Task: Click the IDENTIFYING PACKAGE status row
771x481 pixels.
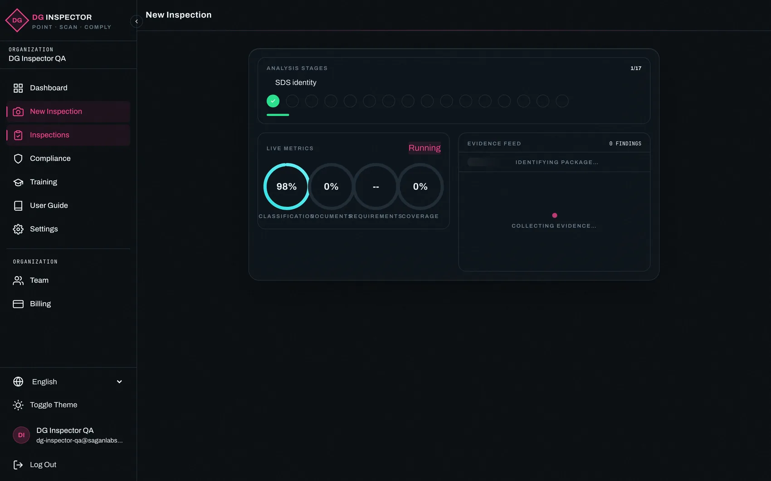Action: click(554, 162)
